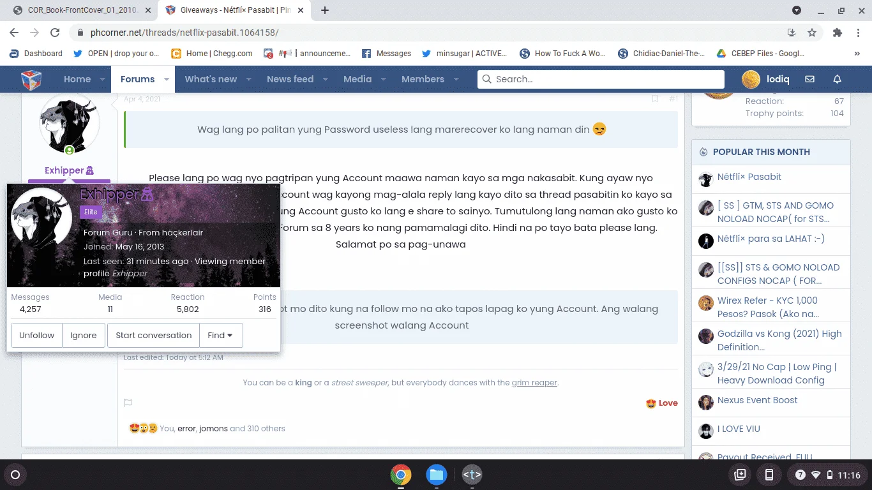Open the alerts bell icon
This screenshot has width=872, height=490.
coord(838,79)
